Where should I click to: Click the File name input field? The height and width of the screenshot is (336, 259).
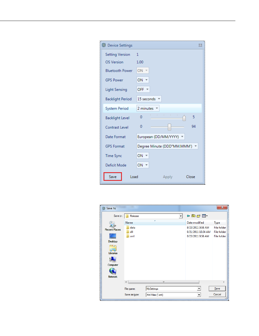tap(172, 289)
